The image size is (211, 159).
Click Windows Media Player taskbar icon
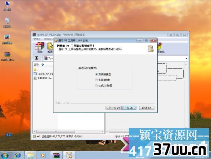coord(43,155)
